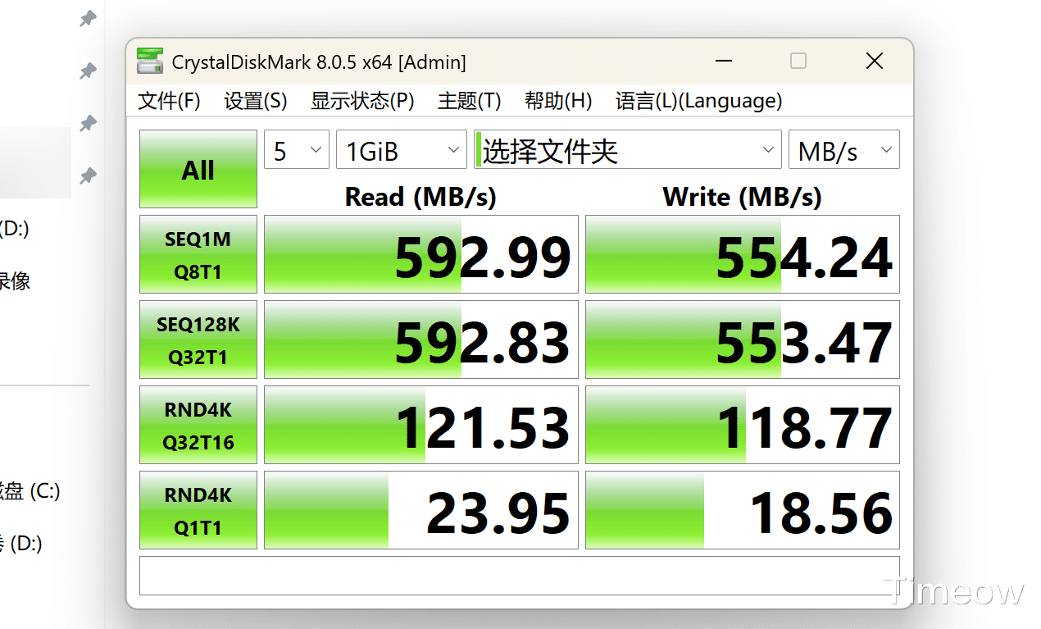Open the 选择文件夹 drive dropdown

coord(628,150)
